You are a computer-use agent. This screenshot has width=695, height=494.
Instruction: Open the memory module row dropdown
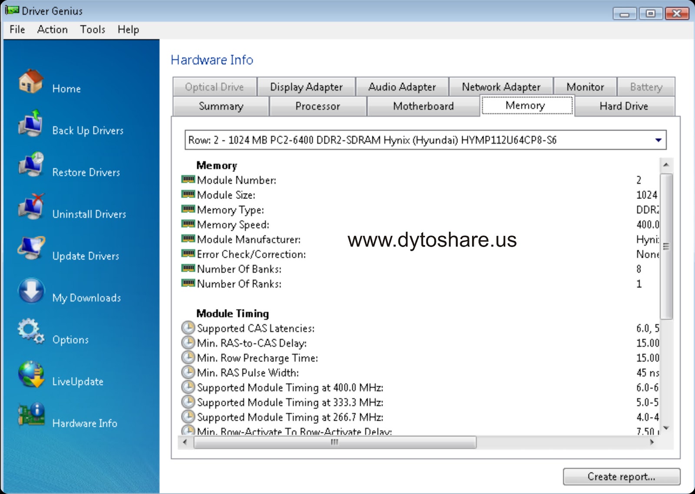(x=658, y=140)
